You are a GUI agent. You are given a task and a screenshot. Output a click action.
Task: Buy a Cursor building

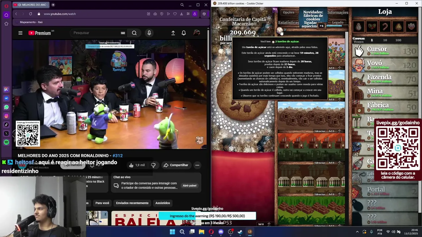385,51
